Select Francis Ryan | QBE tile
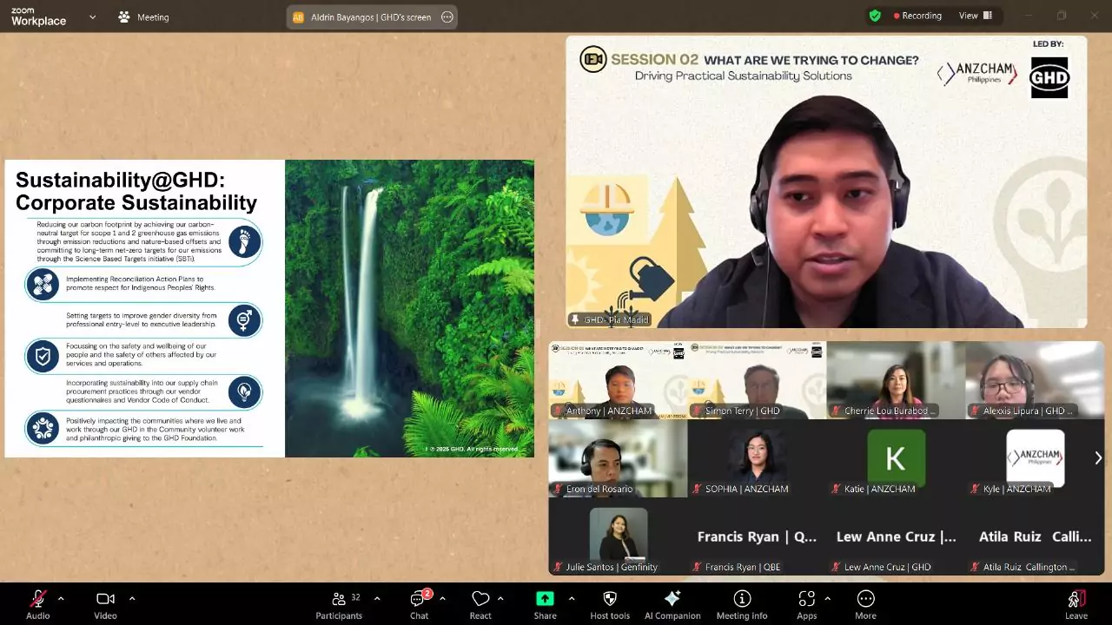Image resolution: width=1112 pixels, height=625 pixels. point(757,536)
